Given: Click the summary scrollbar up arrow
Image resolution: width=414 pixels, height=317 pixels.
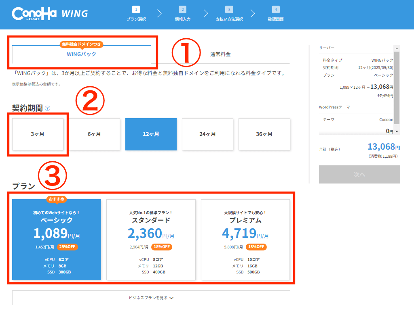Looking at the screenshot, I should [397, 48].
